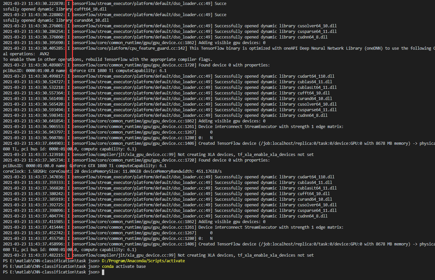Click 'Device interconnect StreamExecutor' at 11:43:36.906553
Viewport: 435px width, 280px height.
237,127
